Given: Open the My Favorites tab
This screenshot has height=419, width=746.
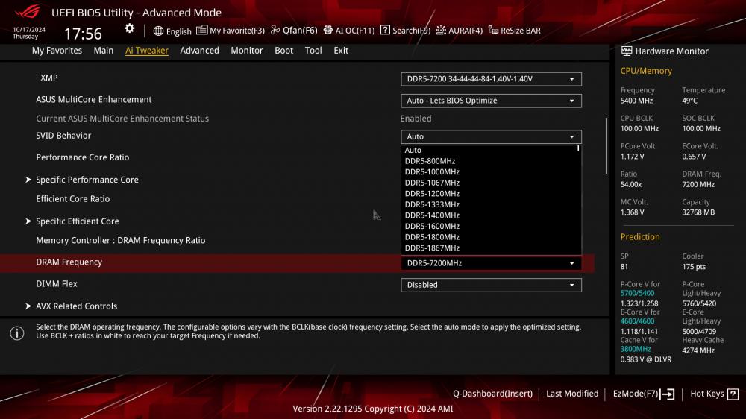Looking at the screenshot, I should click(x=57, y=51).
